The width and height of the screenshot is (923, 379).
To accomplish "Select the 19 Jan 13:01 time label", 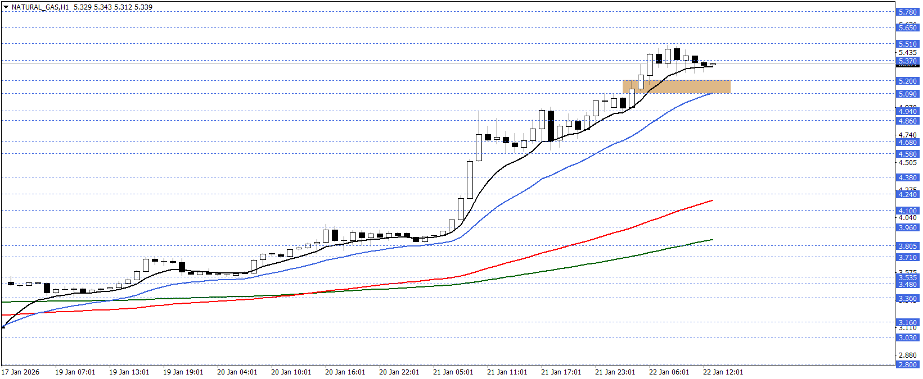I will coord(129,372).
